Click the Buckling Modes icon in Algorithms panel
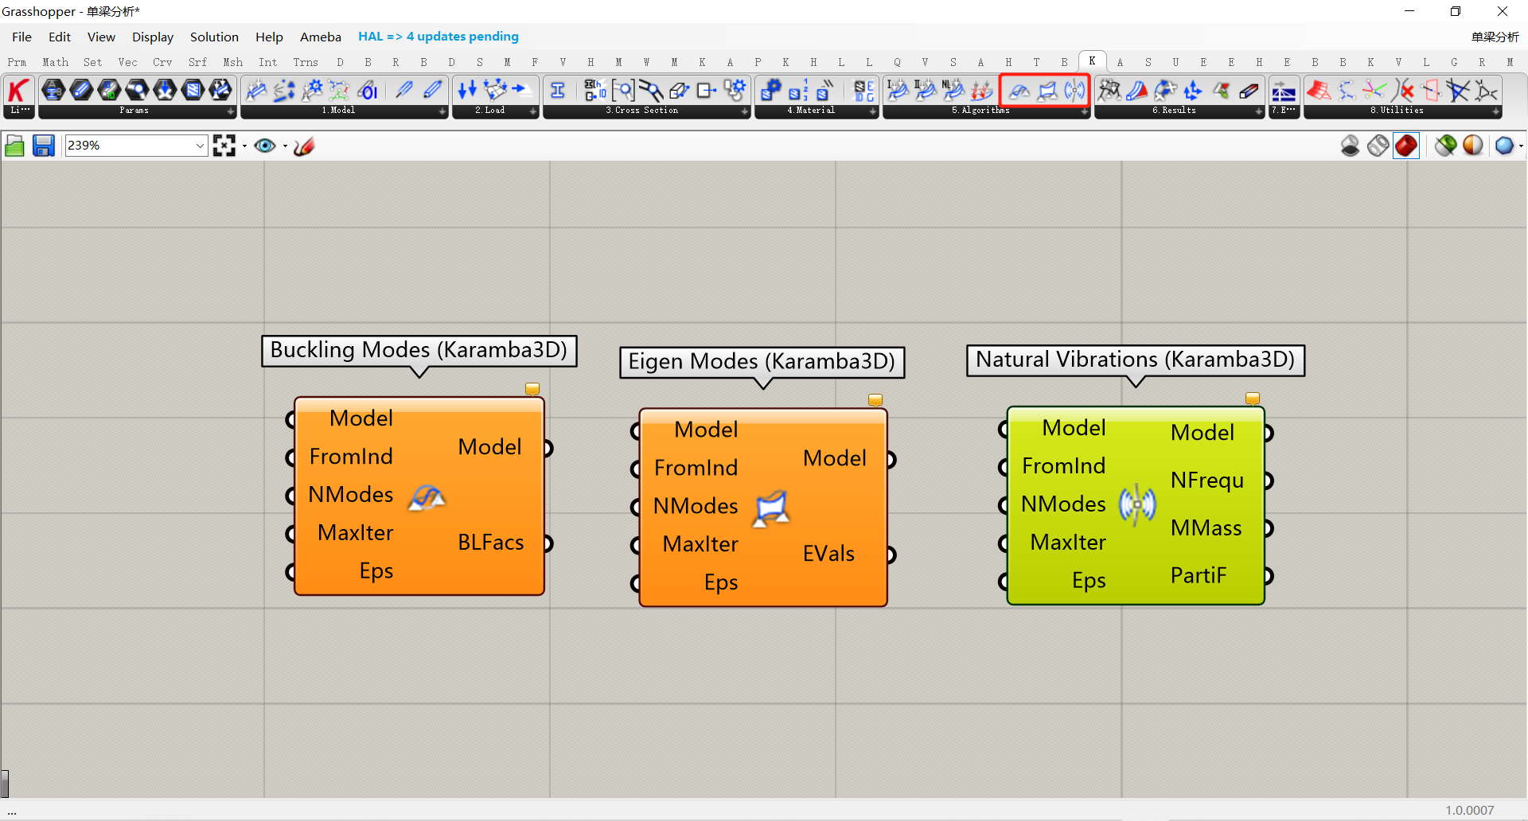The height and width of the screenshot is (821, 1528). click(x=1019, y=91)
